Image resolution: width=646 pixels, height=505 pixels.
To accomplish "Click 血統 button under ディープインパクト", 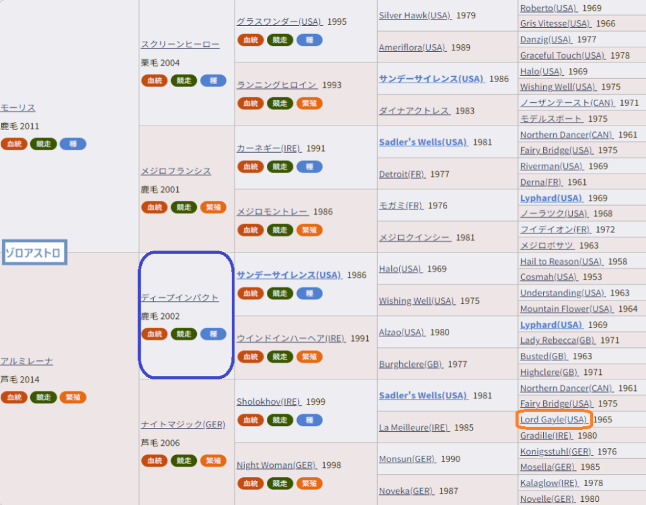I will (x=155, y=334).
